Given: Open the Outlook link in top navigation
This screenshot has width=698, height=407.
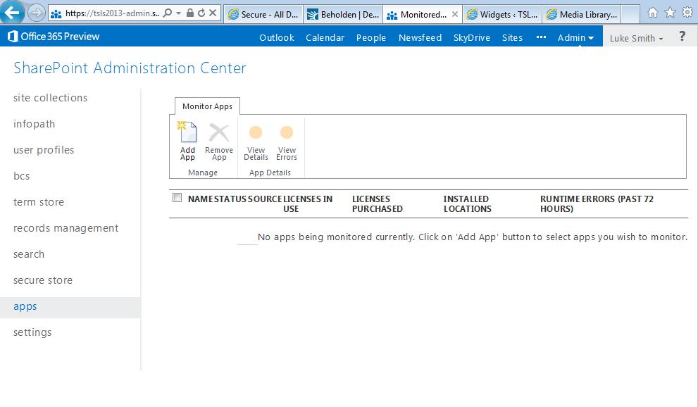Looking at the screenshot, I should (x=277, y=37).
